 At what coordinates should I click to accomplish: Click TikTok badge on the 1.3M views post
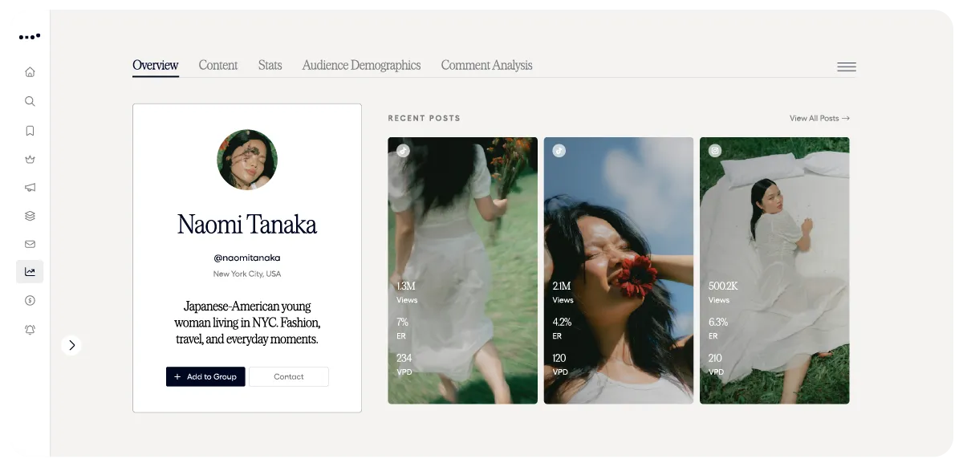(x=403, y=150)
